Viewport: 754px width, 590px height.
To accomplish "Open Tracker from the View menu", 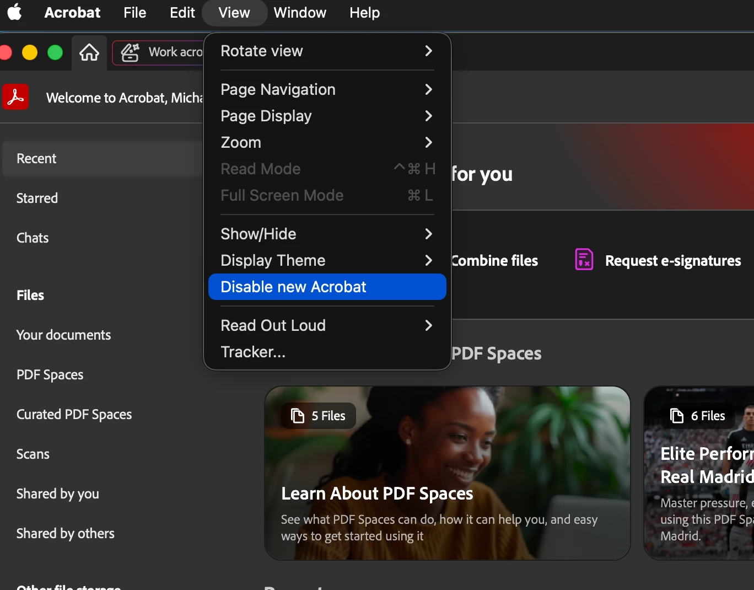I will pos(327,352).
